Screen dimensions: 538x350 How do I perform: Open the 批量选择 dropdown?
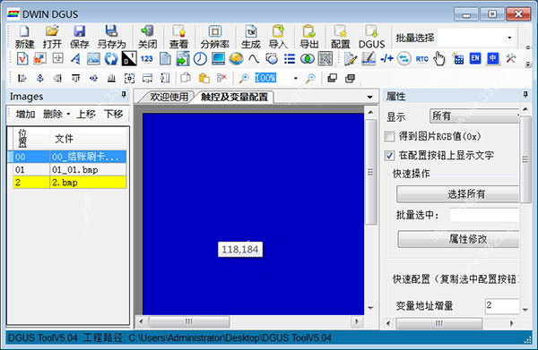509,38
